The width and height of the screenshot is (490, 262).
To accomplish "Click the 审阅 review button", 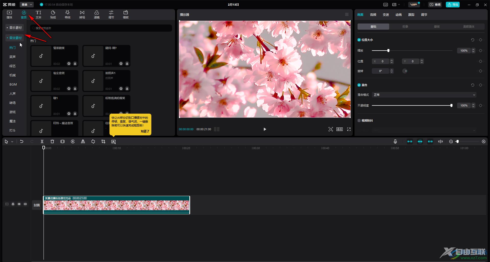I will 435,5.
